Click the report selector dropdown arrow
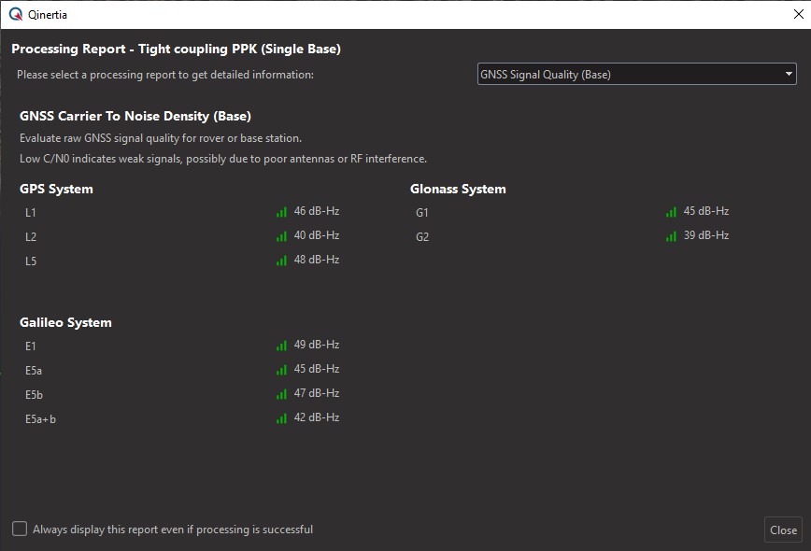811x551 pixels. [x=789, y=75]
